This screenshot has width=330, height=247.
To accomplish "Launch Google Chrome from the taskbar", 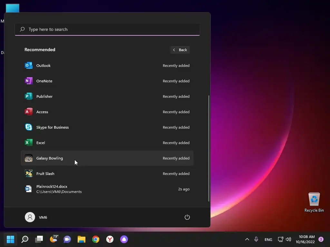I will [x=95, y=239].
